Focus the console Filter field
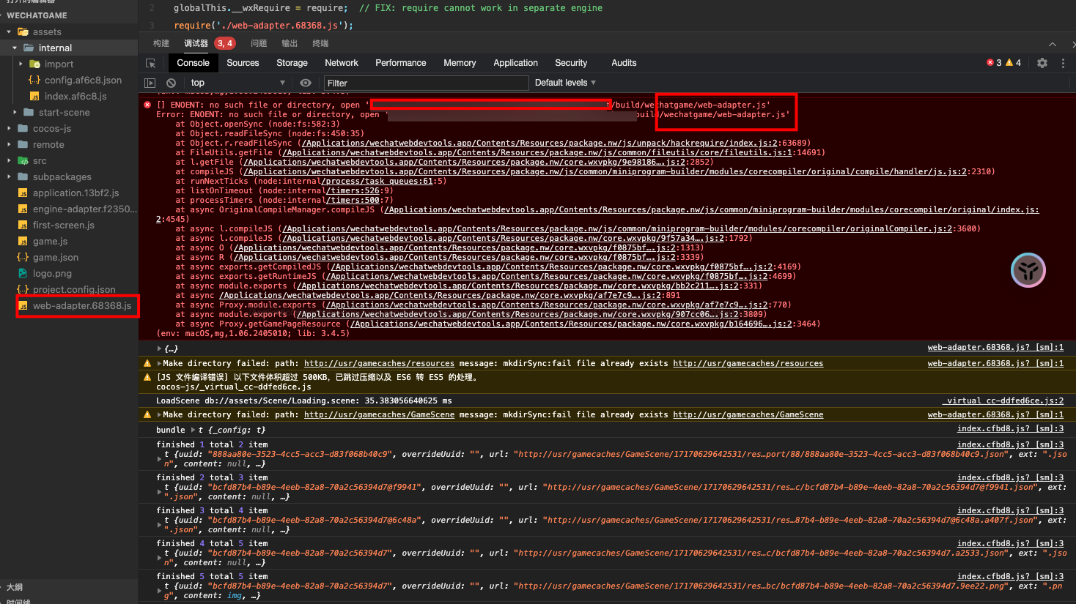The width and height of the screenshot is (1076, 604). (426, 83)
